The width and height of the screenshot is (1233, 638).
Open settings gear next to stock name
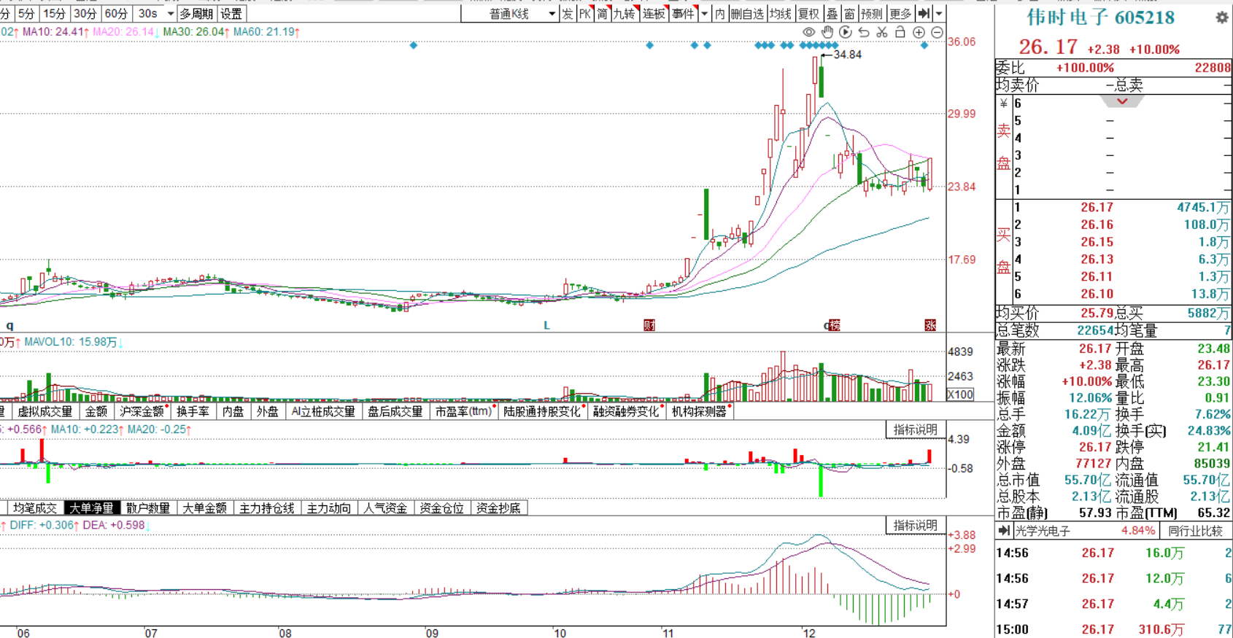tap(1222, 17)
